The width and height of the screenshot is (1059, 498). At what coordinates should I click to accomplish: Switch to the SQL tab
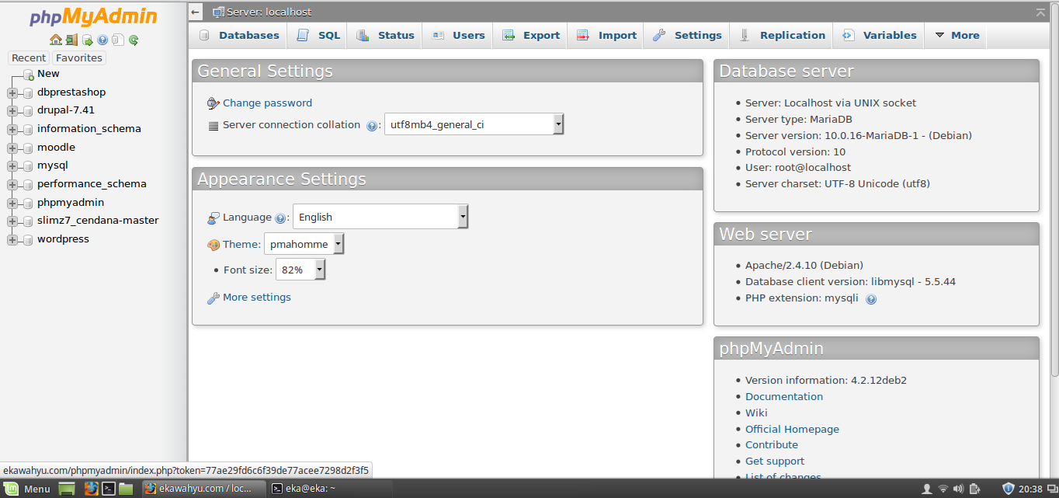pyautogui.click(x=318, y=35)
